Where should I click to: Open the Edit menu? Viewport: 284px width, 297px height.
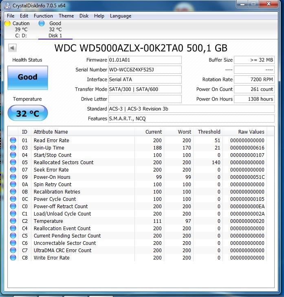[x=24, y=16]
